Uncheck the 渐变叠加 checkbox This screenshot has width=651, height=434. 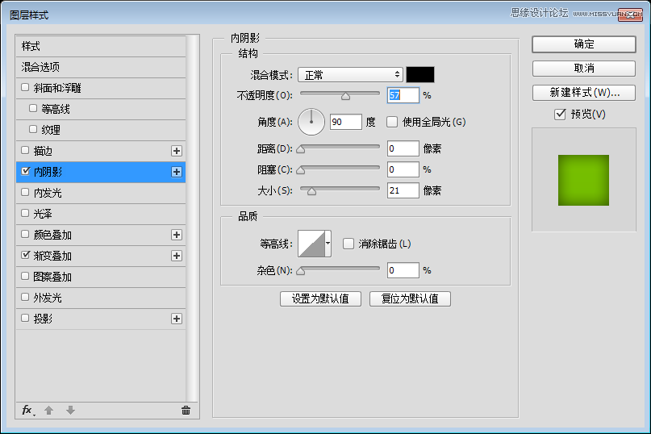25,255
